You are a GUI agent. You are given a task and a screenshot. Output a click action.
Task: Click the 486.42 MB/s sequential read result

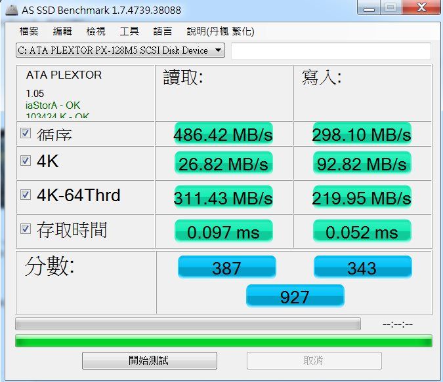pyautogui.click(x=223, y=134)
